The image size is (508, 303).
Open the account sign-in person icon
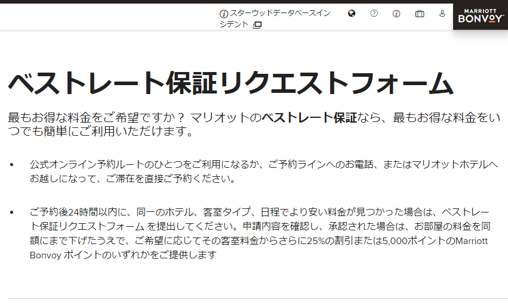pos(442,13)
